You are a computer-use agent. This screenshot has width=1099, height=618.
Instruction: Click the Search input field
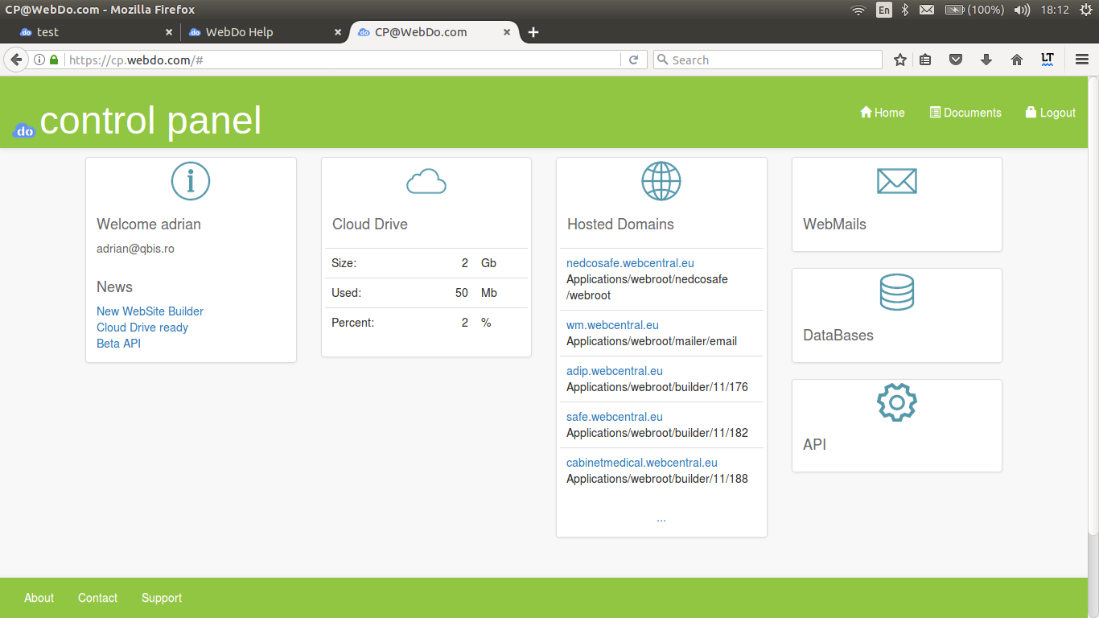[768, 60]
